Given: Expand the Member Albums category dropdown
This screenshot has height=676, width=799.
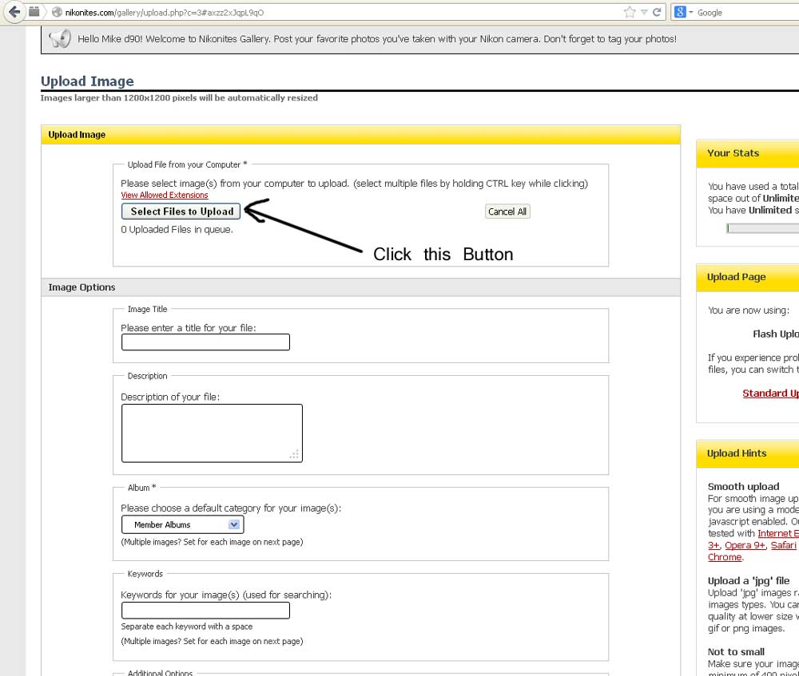Looking at the screenshot, I should [x=182, y=524].
